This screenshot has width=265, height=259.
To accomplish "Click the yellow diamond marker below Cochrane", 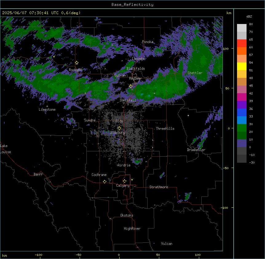I will pyautogui.click(x=105, y=181).
